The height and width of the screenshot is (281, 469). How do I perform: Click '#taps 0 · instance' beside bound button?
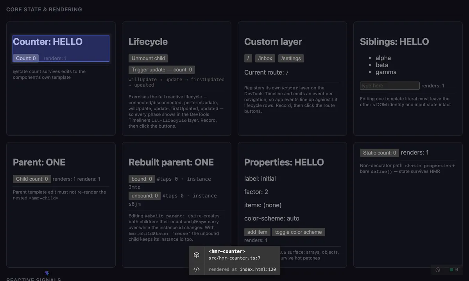coord(184,179)
